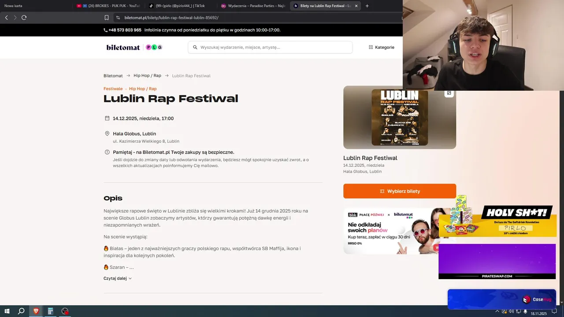Click the CaseHug overlay banner
The width and height of the screenshot is (564, 317).
pos(502,299)
